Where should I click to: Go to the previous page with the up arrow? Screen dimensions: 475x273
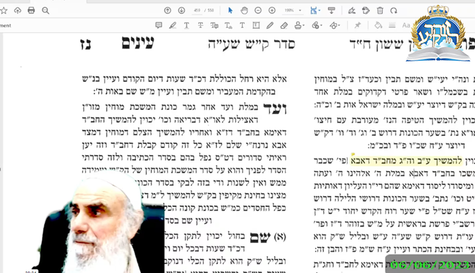168,10
